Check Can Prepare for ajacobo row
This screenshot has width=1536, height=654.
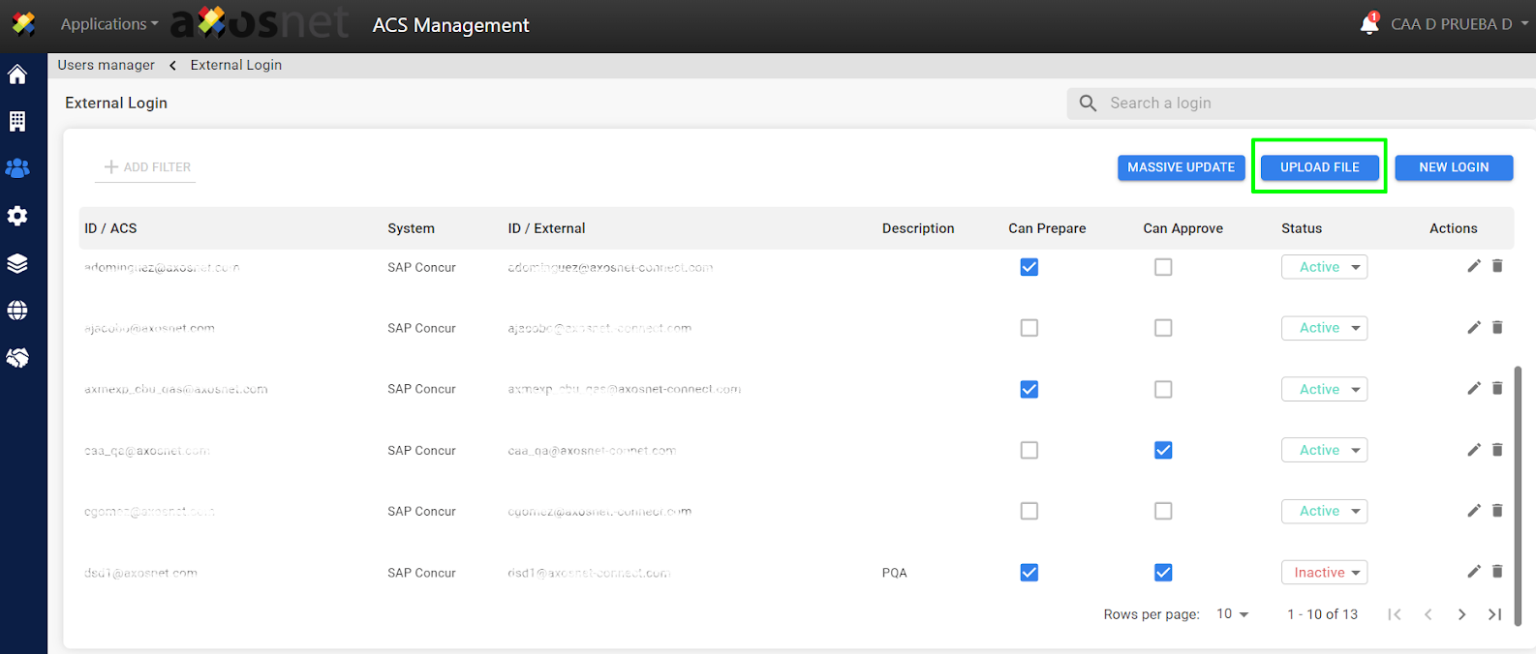pyautogui.click(x=1029, y=328)
